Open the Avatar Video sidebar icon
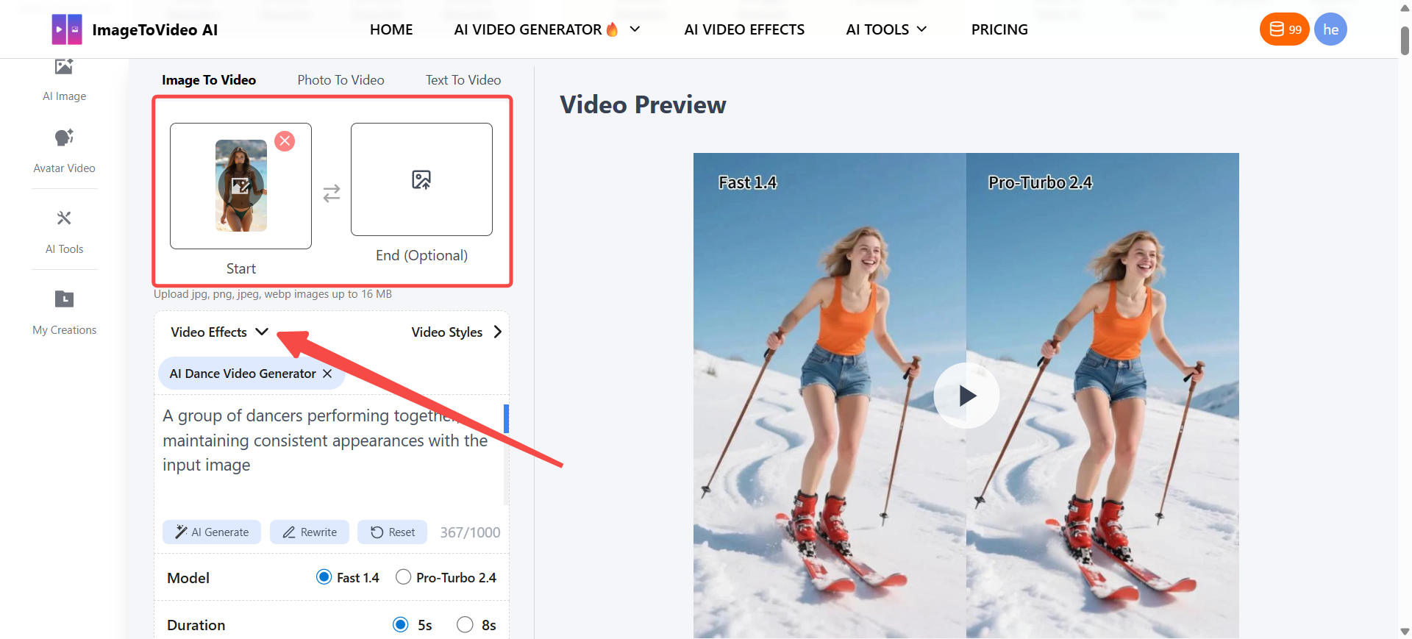 pos(64,138)
